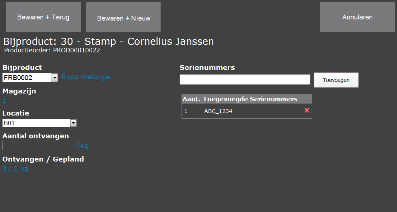Click the Magazijn value 1
The height and width of the screenshot is (212, 397).
coord(4,101)
